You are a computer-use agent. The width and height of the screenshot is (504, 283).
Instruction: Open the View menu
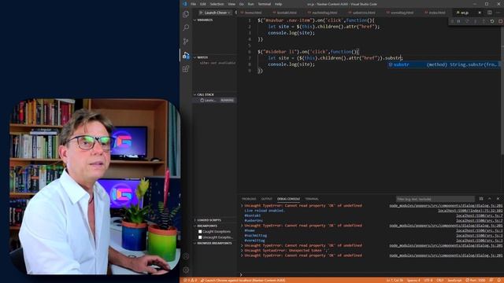[x=232, y=4]
